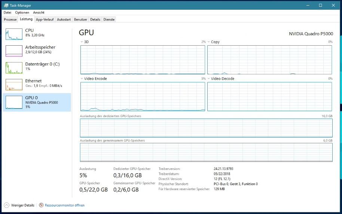
Task: Open the Video Encode graph dropdown
Action: [x=82, y=79]
